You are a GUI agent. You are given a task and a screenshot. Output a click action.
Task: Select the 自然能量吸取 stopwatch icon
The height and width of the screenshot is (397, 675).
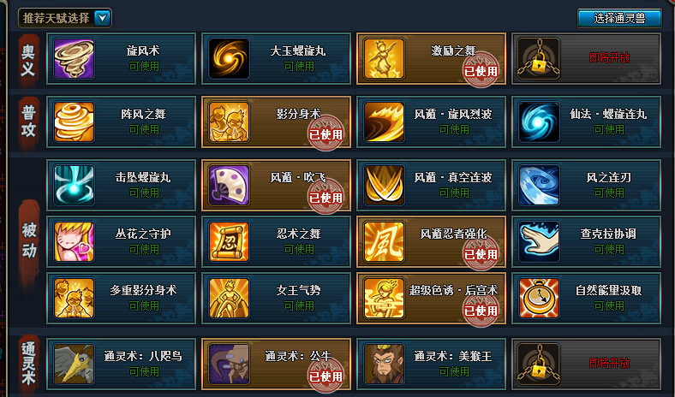tap(539, 298)
